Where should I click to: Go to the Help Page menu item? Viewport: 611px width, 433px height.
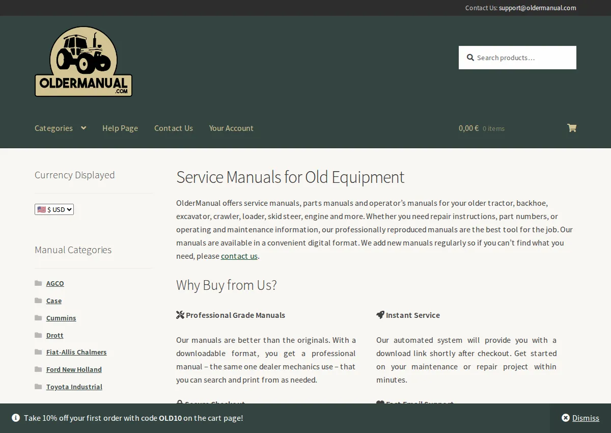coord(120,128)
